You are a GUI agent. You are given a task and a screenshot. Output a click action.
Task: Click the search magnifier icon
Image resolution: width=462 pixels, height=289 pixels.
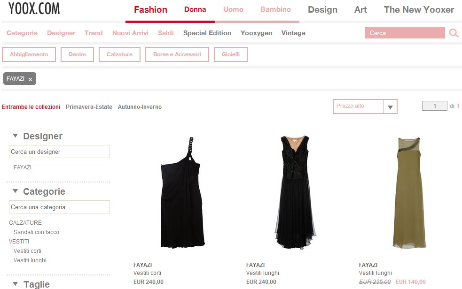[x=454, y=33]
